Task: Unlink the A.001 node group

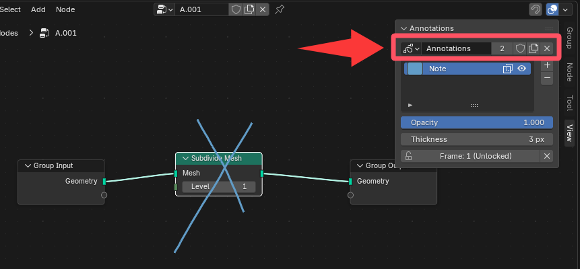Action: pyautogui.click(x=263, y=9)
